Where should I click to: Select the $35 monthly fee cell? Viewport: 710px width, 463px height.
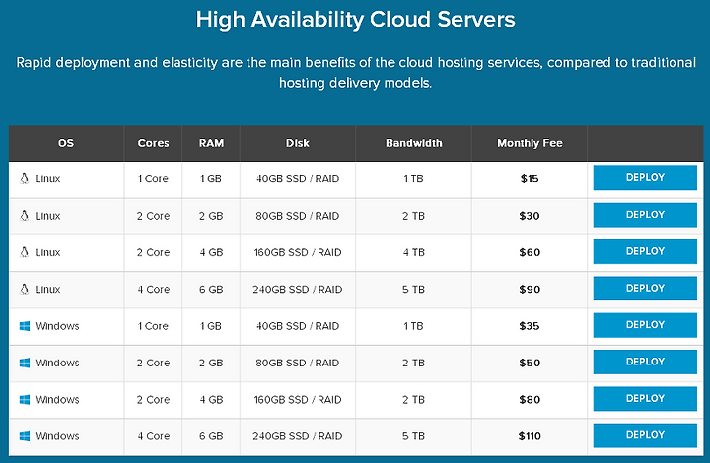tap(530, 326)
